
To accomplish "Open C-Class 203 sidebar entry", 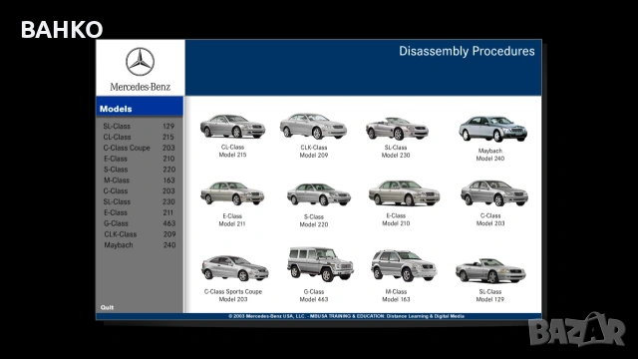I will pyautogui.click(x=139, y=190).
